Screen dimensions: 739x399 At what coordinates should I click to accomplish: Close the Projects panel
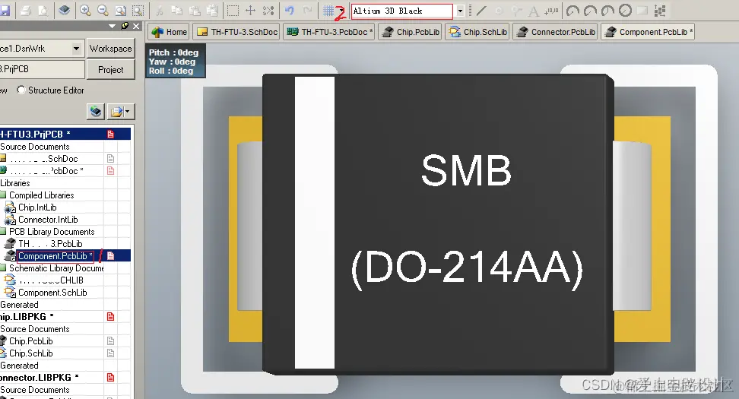click(136, 26)
